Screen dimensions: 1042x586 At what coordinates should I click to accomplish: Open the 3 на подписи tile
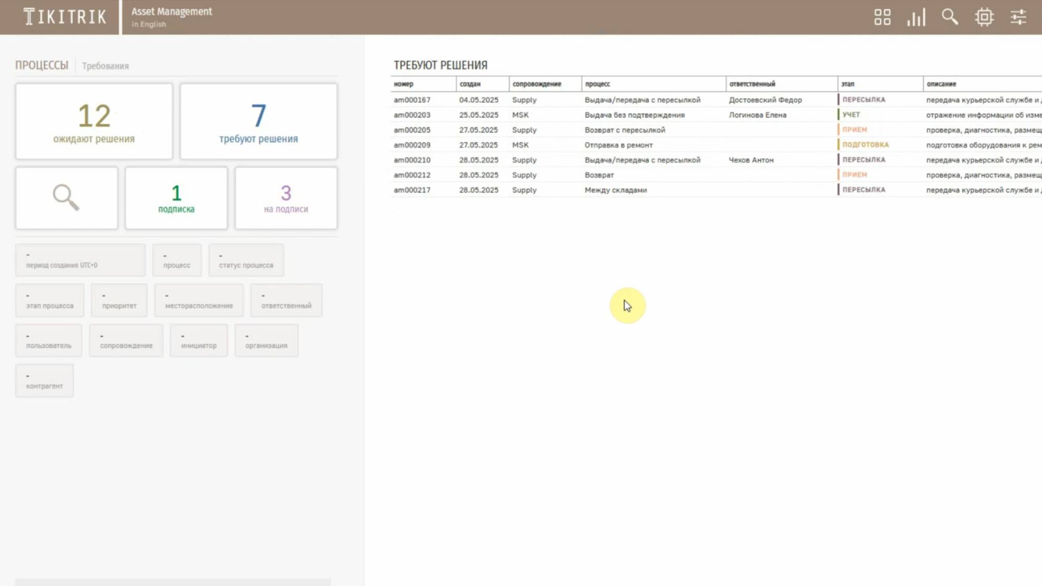tap(286, 198)
